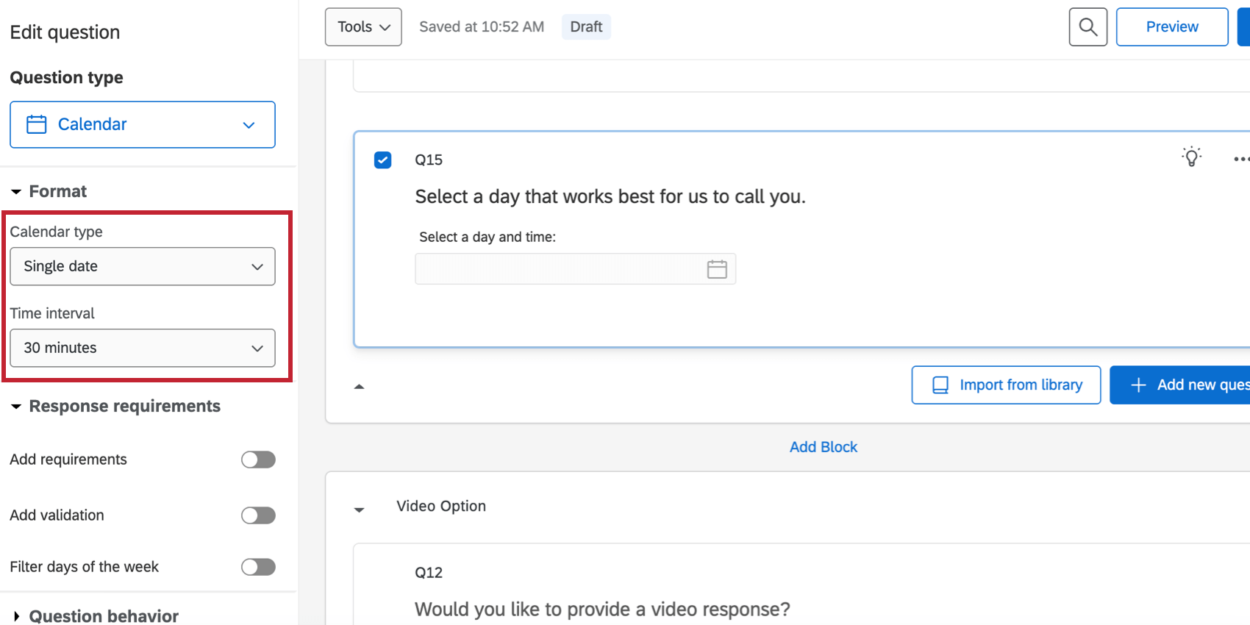Toggle the Add validation switch

257,515
